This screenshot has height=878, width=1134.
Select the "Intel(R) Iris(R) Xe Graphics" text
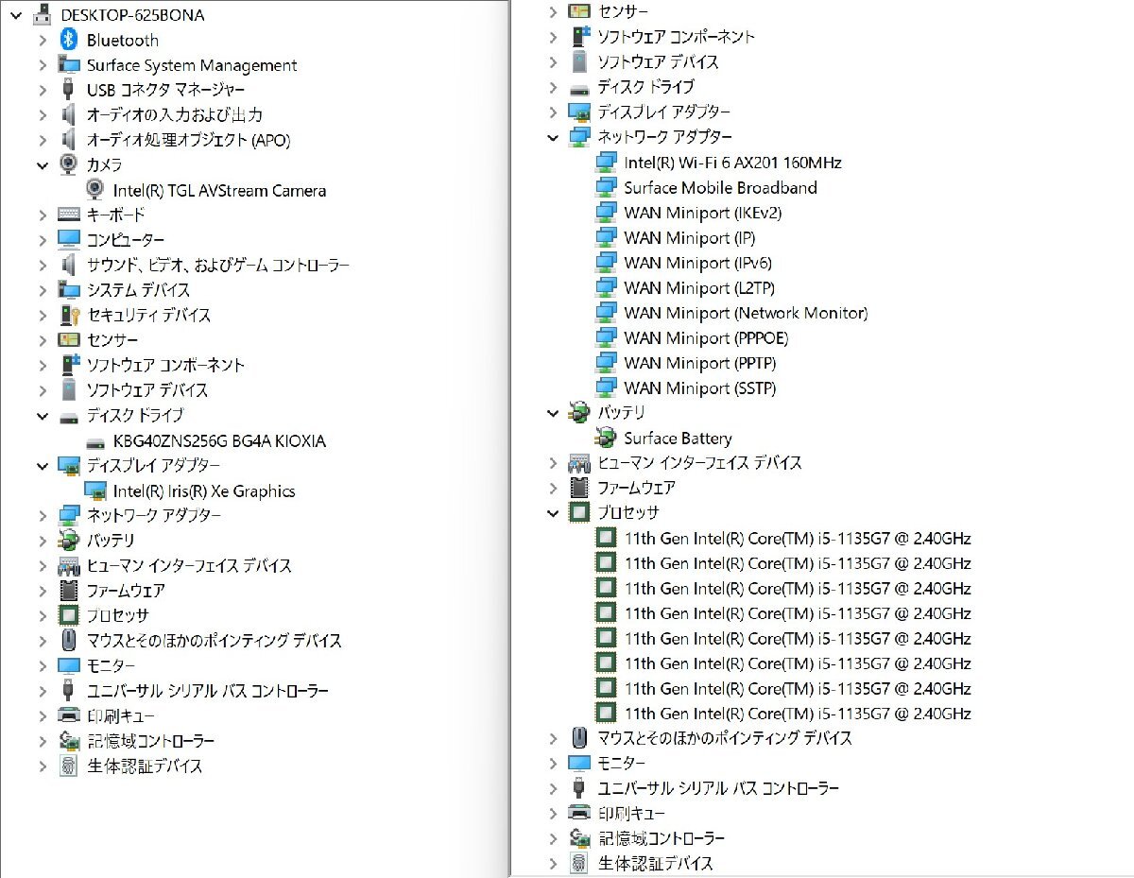(x=204, y=491)
